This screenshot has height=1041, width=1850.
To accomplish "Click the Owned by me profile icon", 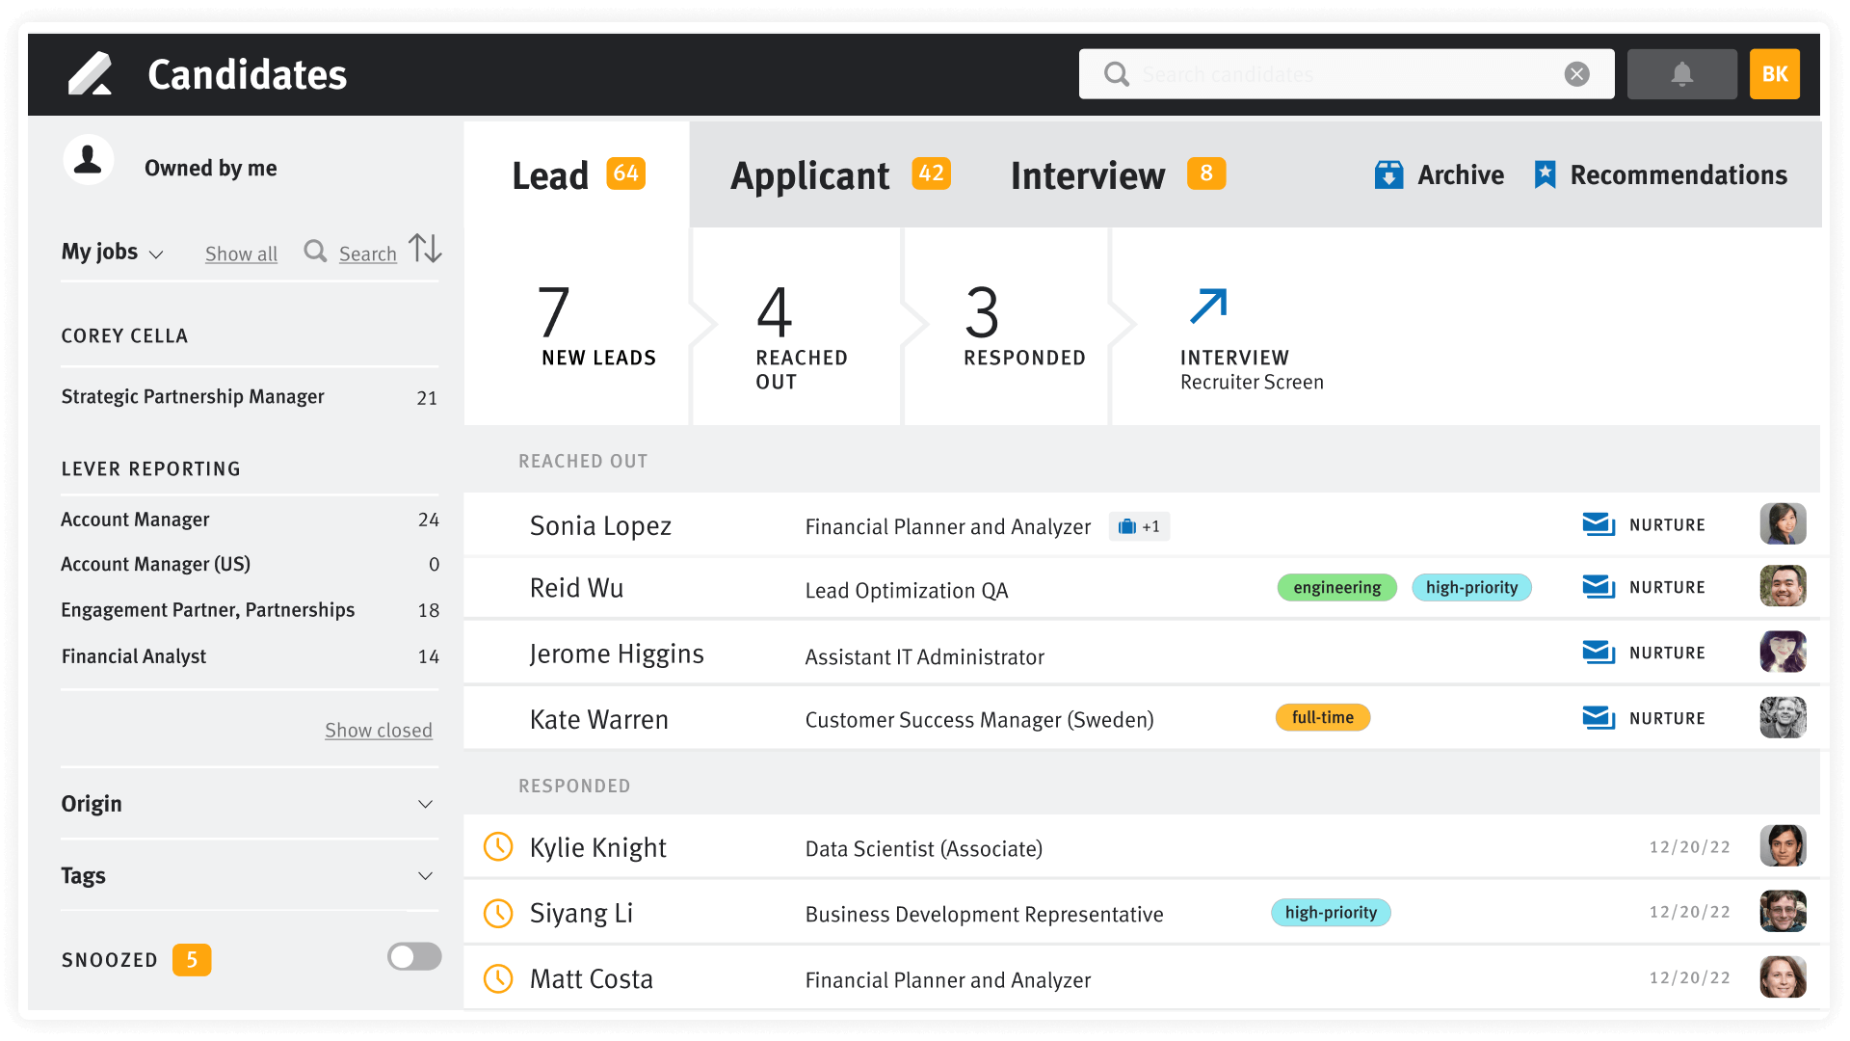I will click(88, 160).
